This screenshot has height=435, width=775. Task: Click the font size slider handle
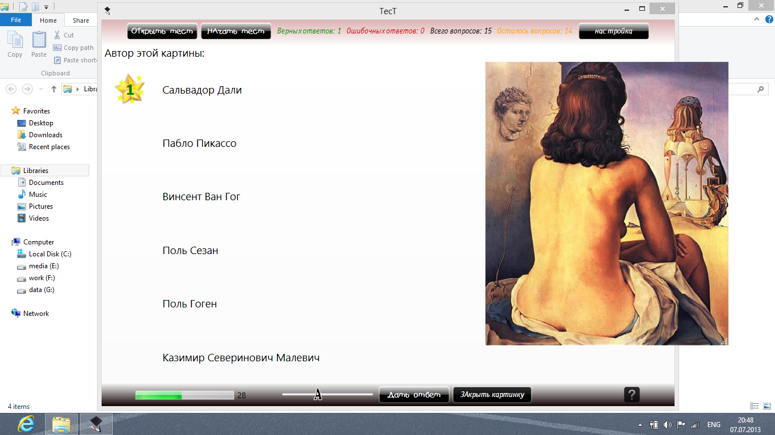tap(318, 394)
